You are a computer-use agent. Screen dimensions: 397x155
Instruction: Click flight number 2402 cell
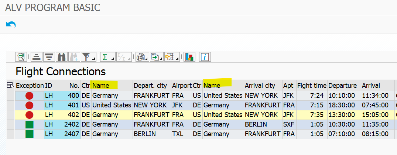tap(70, 124)
